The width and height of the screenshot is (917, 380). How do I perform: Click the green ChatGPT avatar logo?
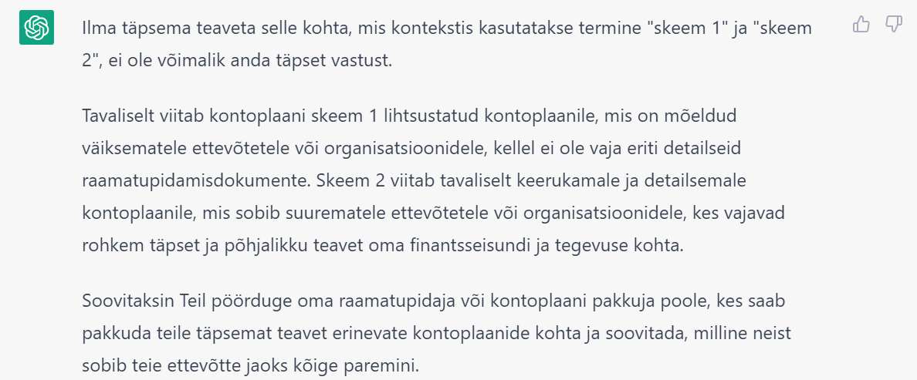pyautogui.click(x=36, y=28)
